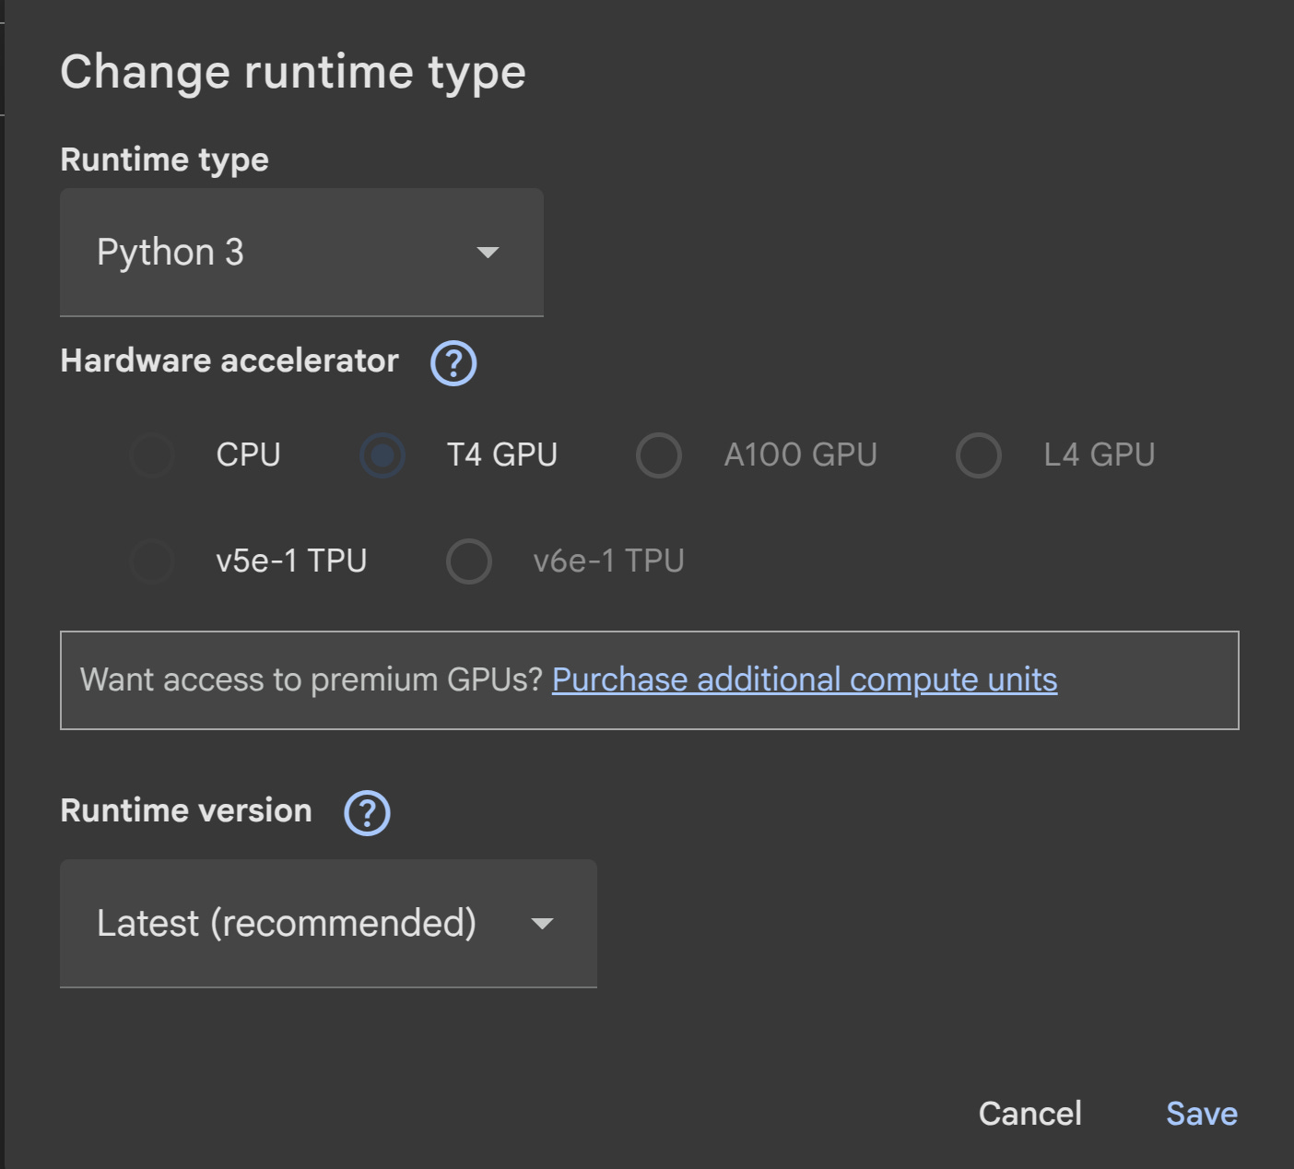Click the 'Latest (recommended)' version text

pos(287,924)
